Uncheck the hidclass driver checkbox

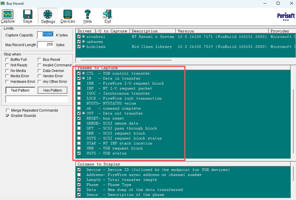coord(79,47)
